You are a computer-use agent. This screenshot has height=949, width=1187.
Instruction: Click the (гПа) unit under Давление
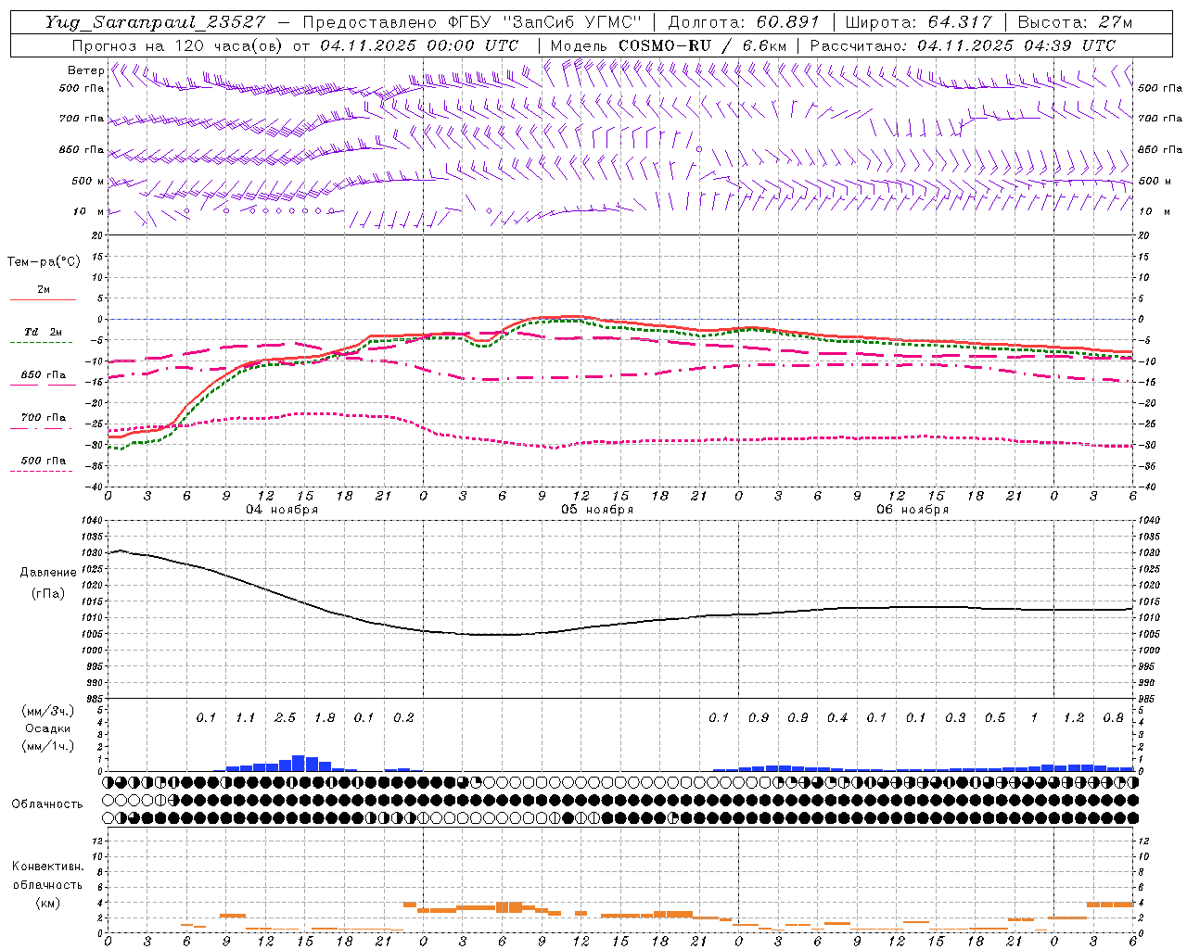tap(48, 594)
